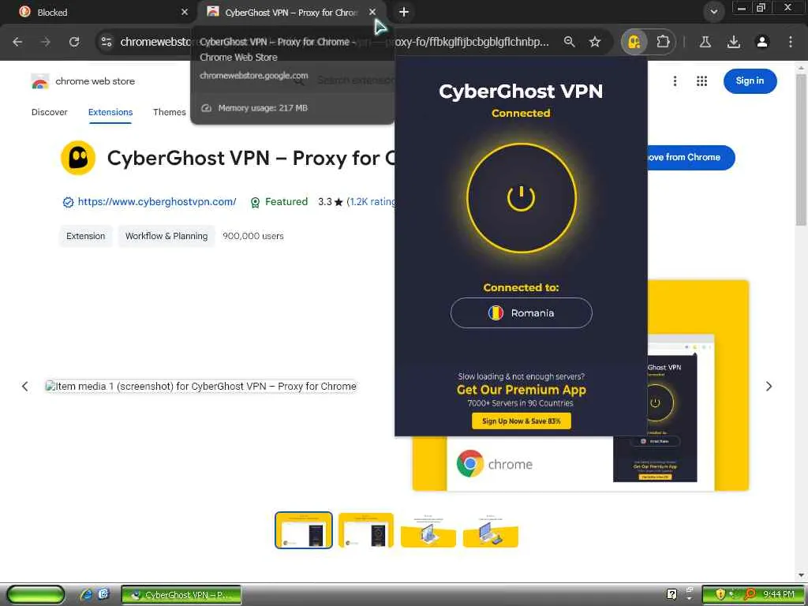Click the Workflow & Planning category chip
This screenshot has width=808, height=606.
click(x=166, y=236)
